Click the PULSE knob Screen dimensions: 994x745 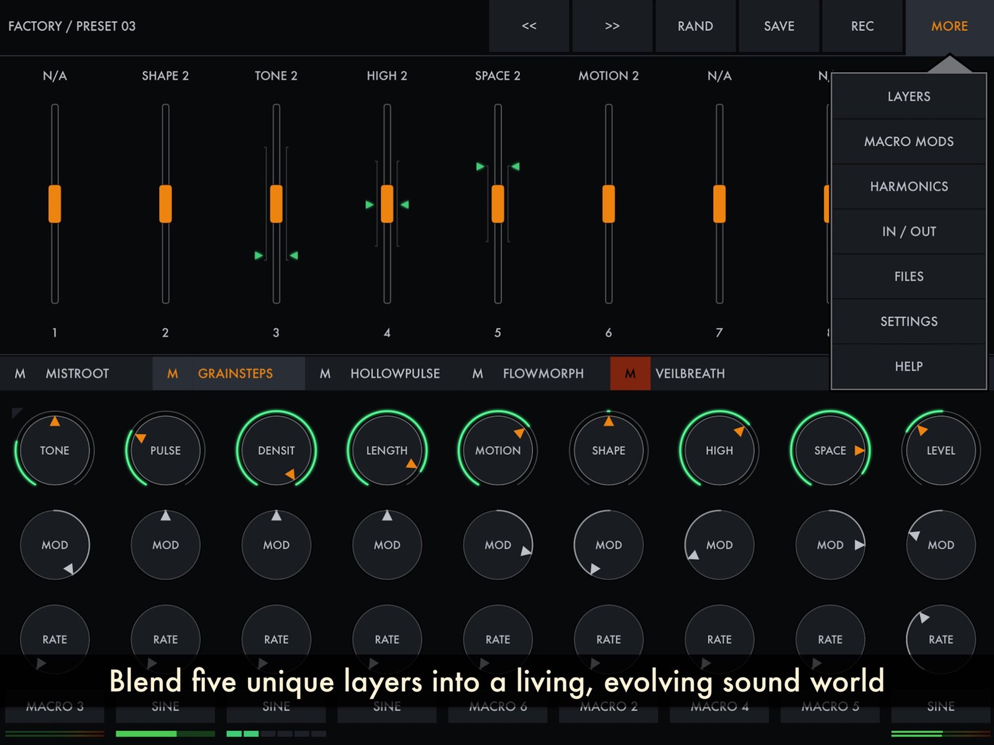pyautogui.click(x=165, y=450)
